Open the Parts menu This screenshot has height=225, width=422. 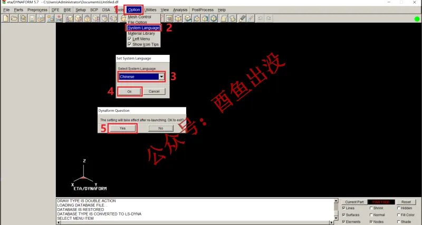[x=18, y=10]
